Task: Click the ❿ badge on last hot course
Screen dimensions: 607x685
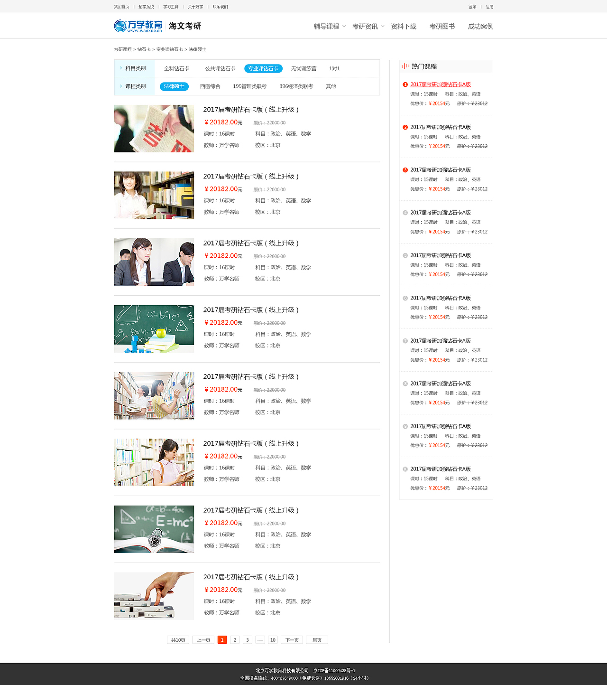Action: (405, 469)
